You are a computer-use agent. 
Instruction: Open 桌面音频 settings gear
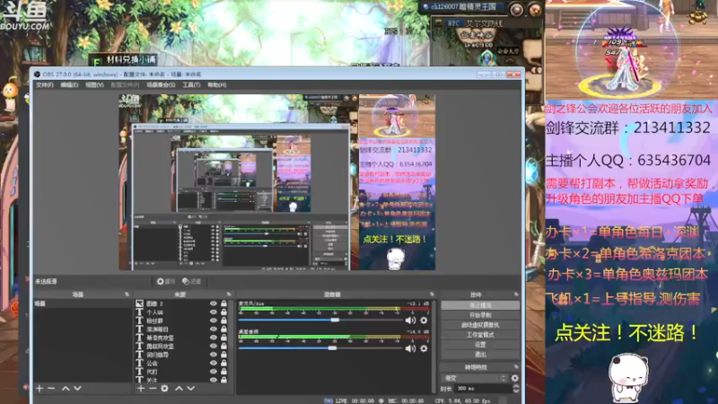pos(424,348)
